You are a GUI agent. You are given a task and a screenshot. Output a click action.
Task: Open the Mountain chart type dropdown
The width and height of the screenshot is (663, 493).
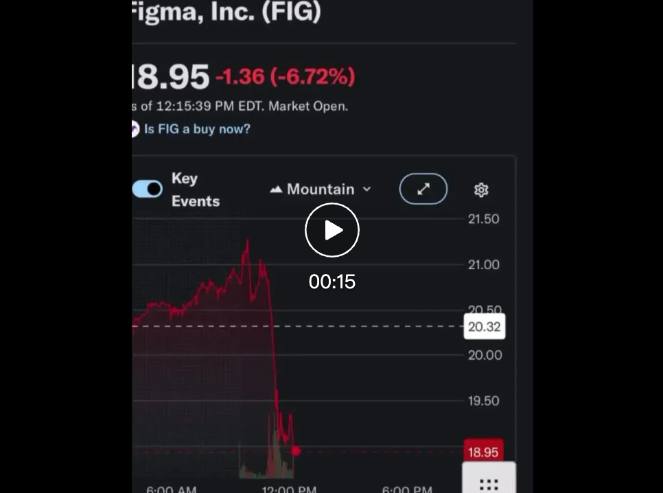[320, 189]
